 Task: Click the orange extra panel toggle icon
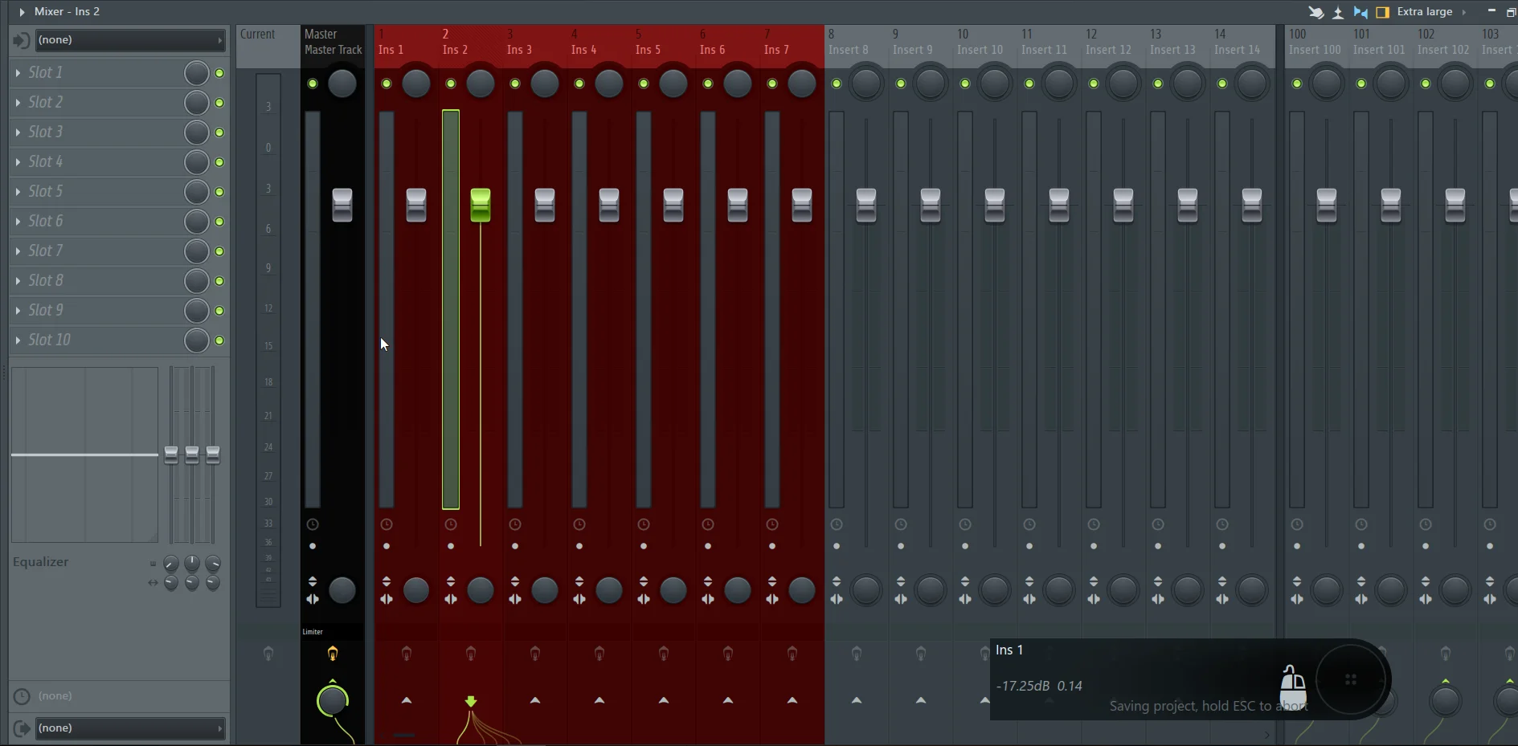(1383, 12)
